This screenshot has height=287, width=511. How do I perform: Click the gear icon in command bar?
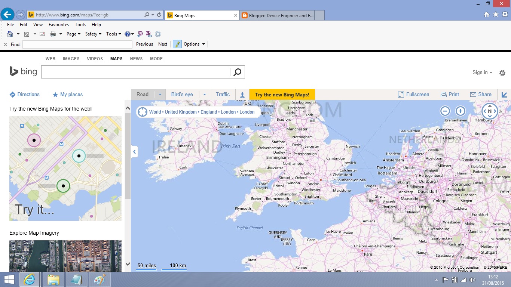(158, 34)
